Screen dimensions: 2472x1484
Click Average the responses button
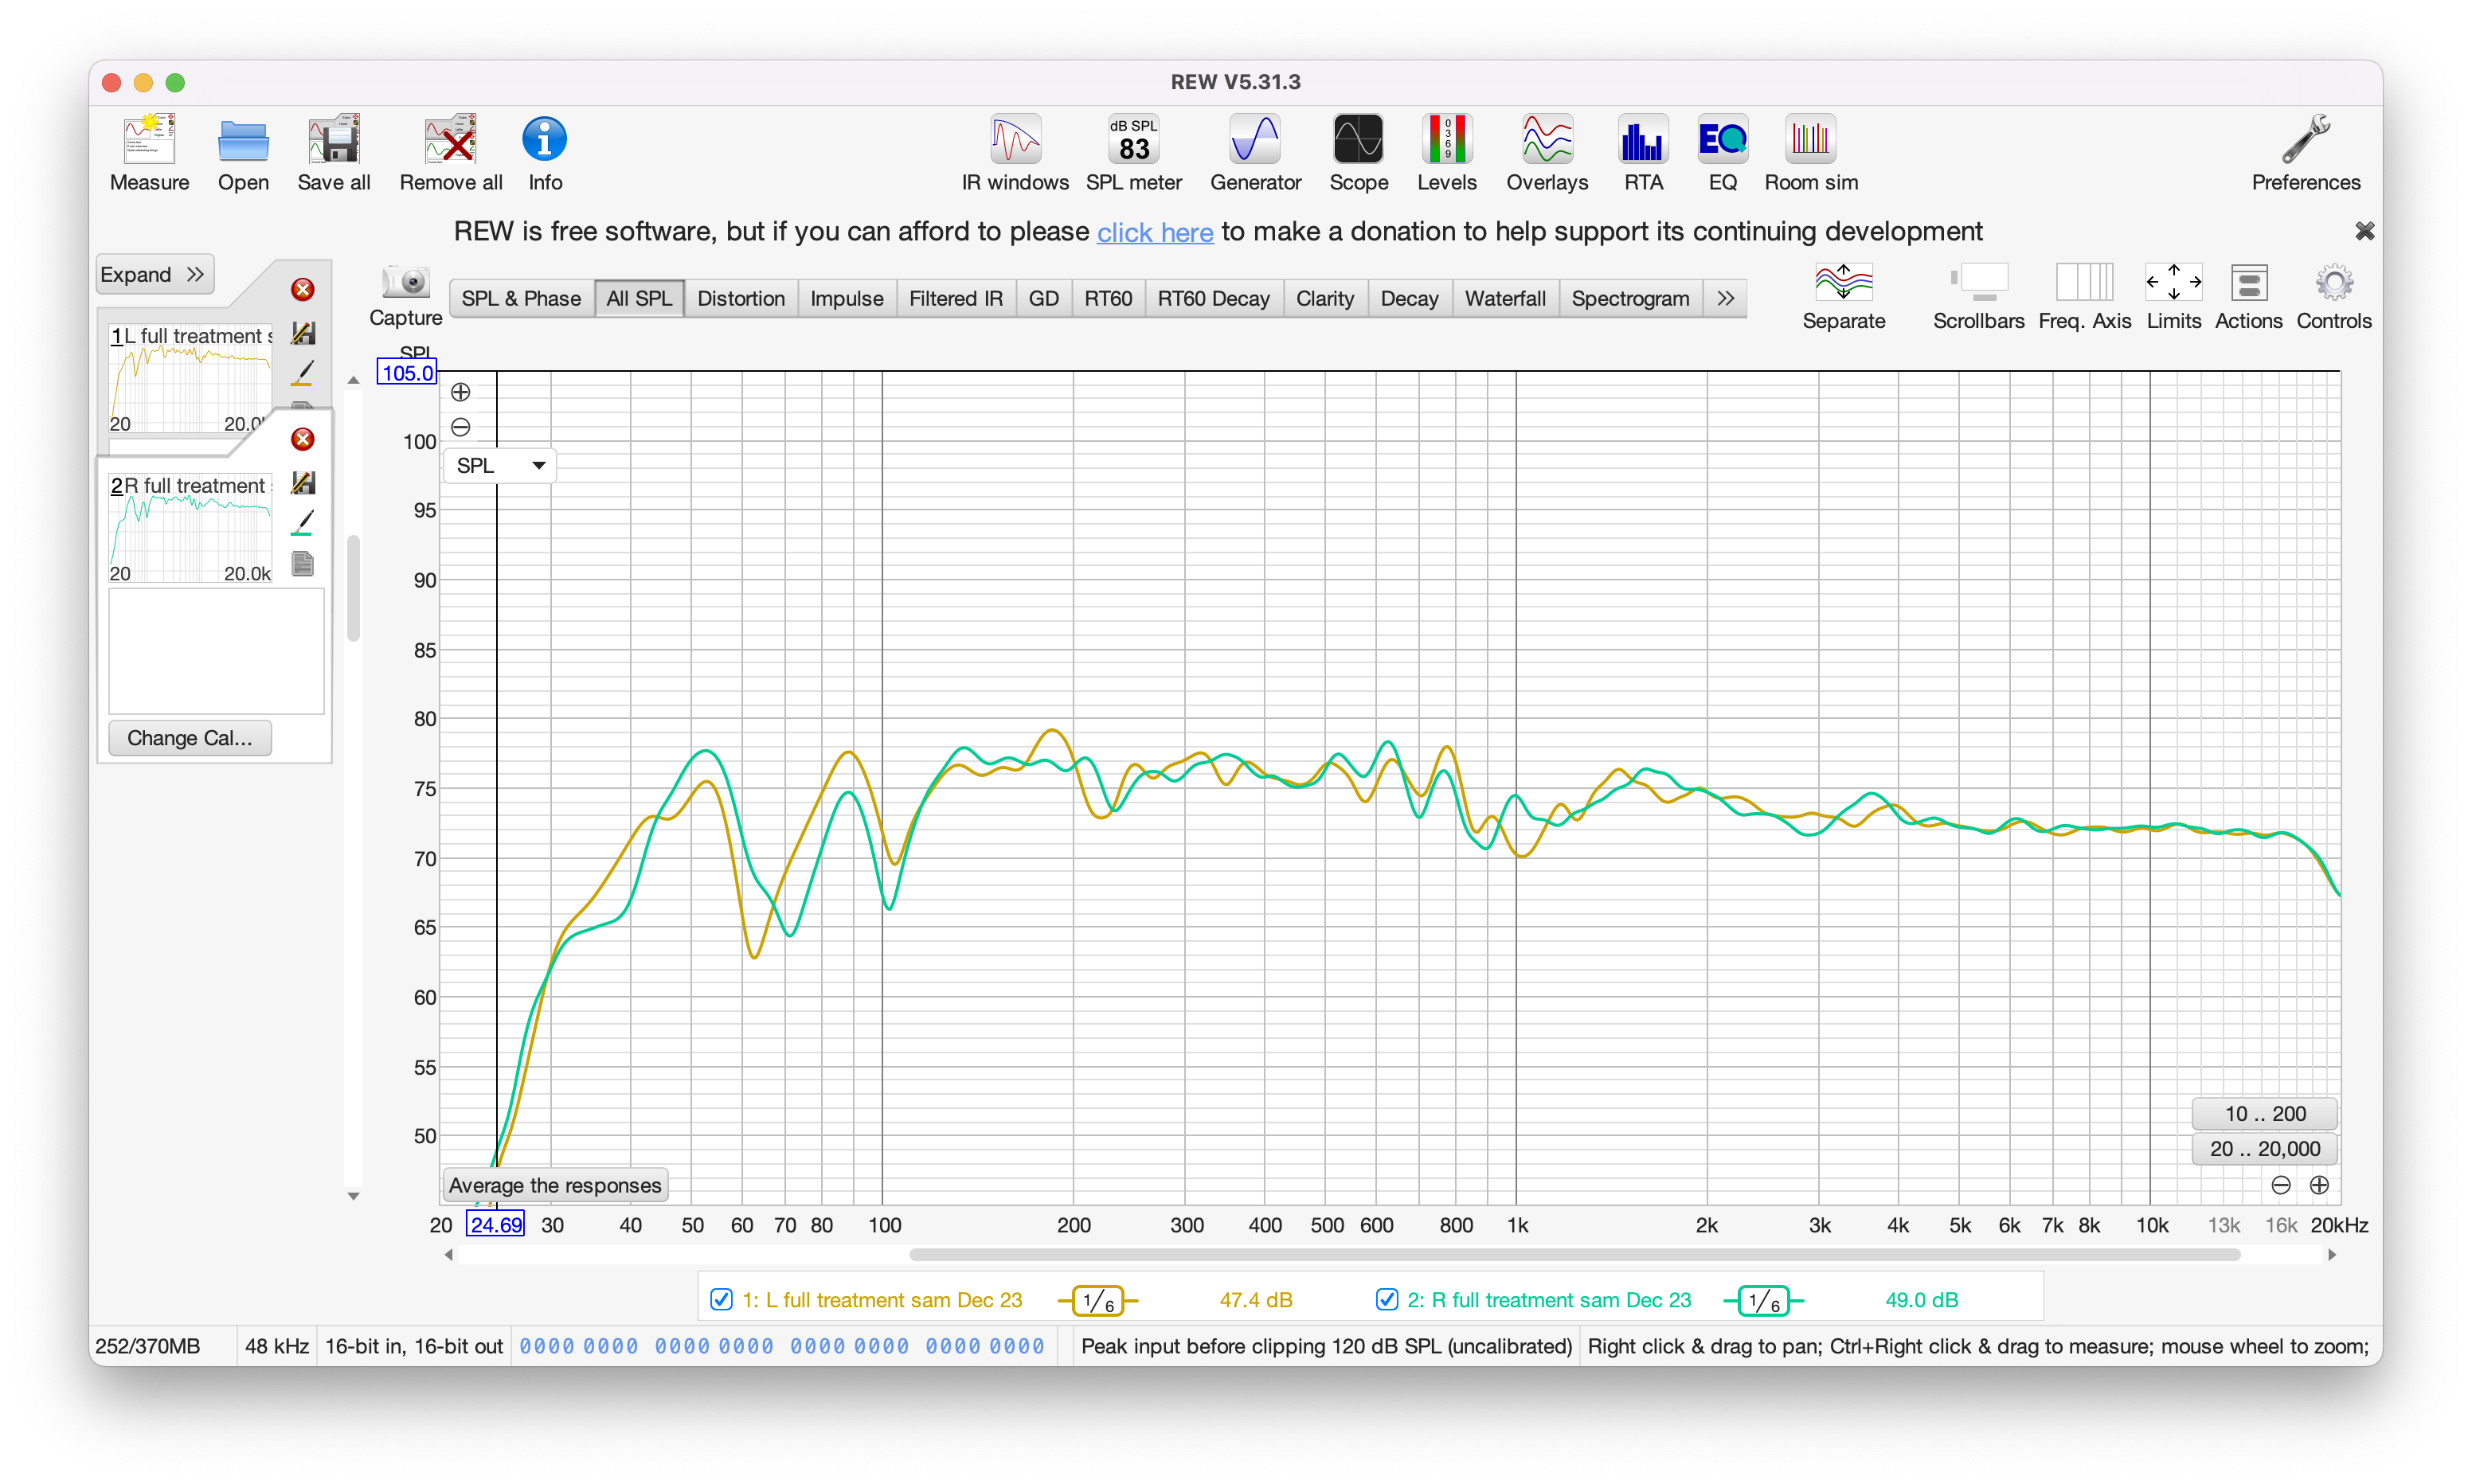554,1185
